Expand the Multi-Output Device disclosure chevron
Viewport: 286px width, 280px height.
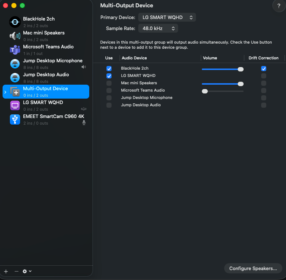[x=5, y=92]
